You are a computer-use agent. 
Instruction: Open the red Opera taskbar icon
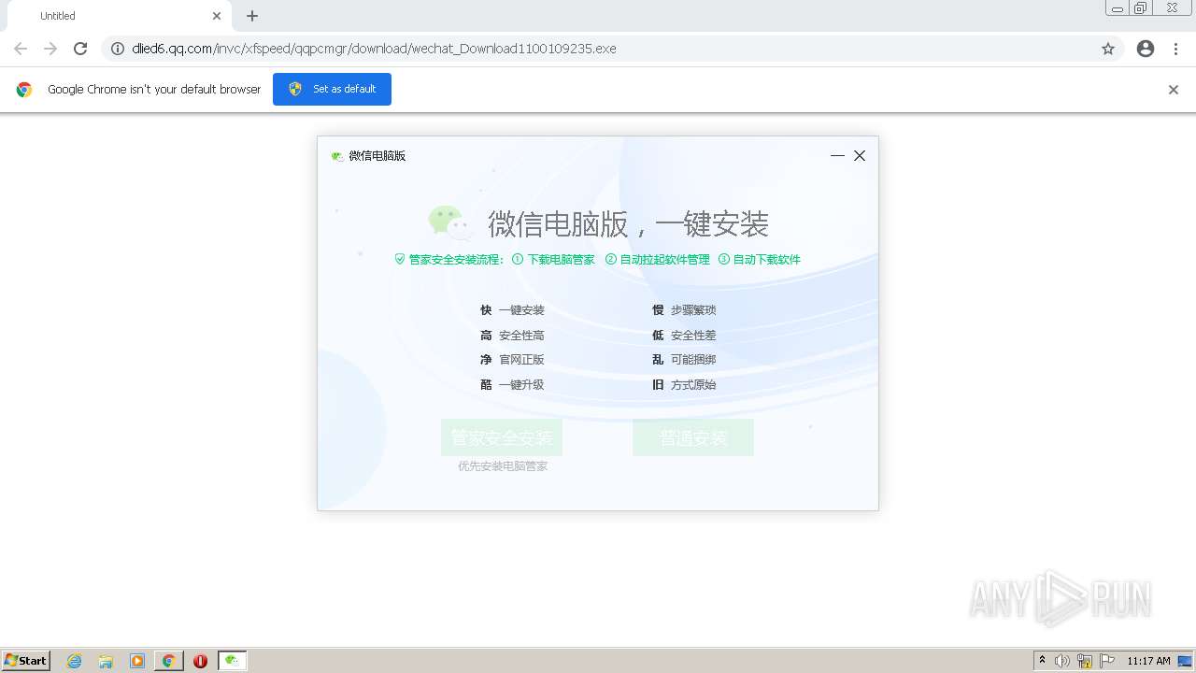(x=200, y=661)
